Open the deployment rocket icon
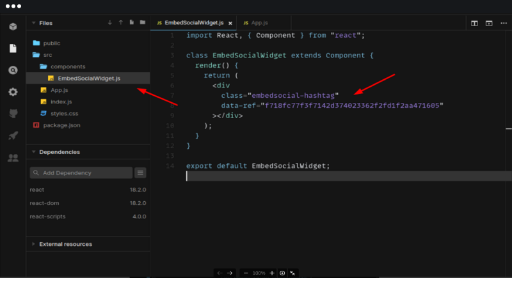512x281 pixels. [x=13, y=135]
